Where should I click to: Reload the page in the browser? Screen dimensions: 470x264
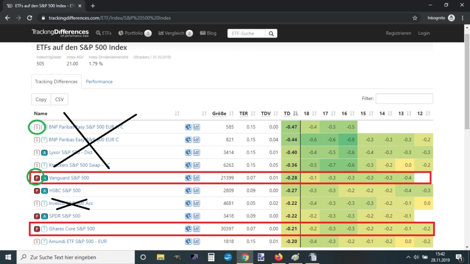(29, 18)
